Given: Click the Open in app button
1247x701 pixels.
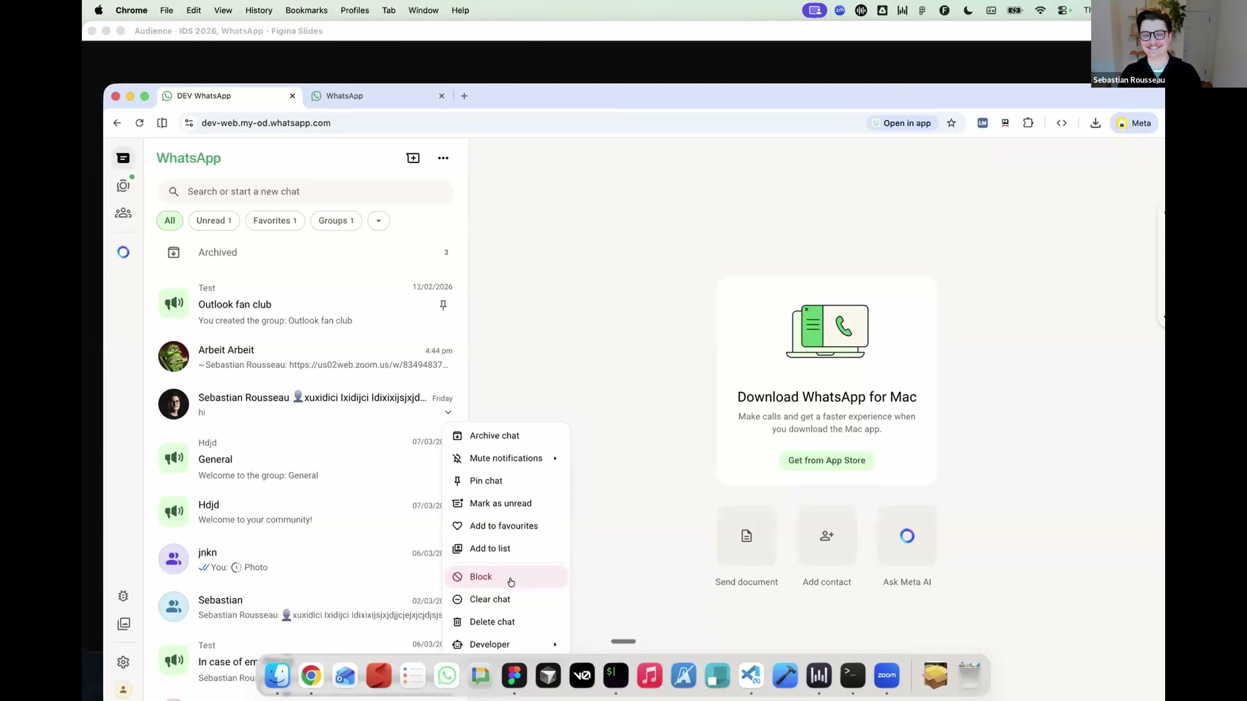Looking at the screenshot, I should [901, 123].
